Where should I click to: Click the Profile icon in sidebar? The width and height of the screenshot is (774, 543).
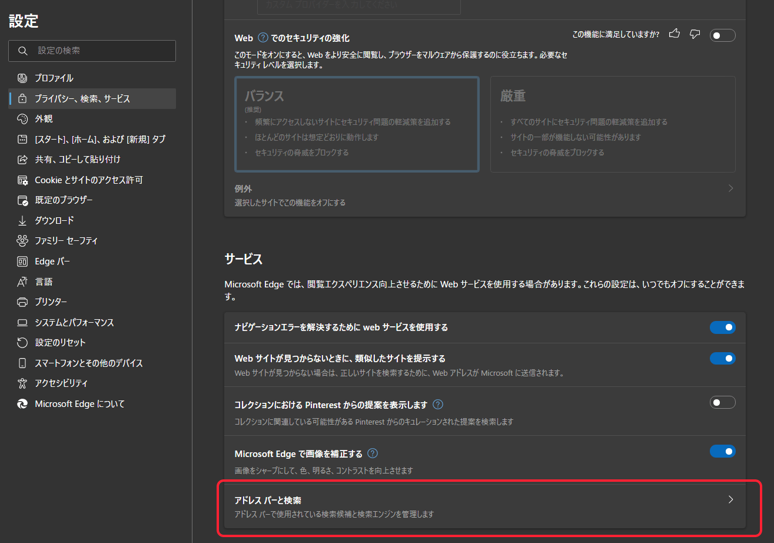tap(22, 78)
